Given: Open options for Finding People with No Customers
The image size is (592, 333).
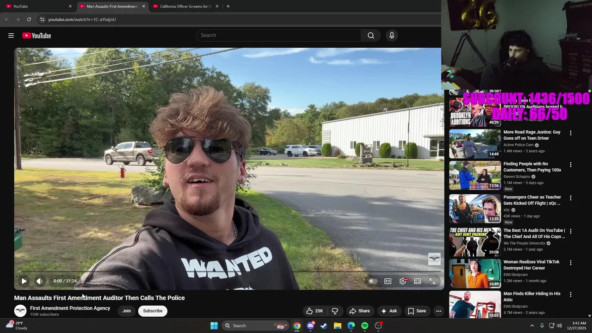Looking at the screenshot, I should [571, 165].
